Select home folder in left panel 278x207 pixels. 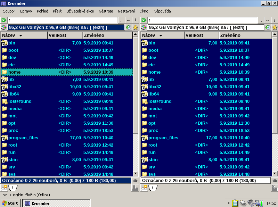pyautogui.click(x=67, y=72)
